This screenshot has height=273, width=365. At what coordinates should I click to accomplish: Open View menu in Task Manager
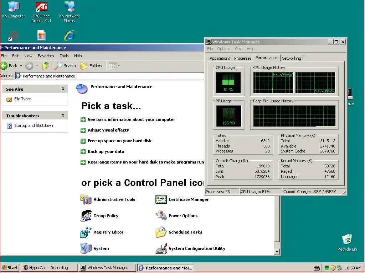238,49
